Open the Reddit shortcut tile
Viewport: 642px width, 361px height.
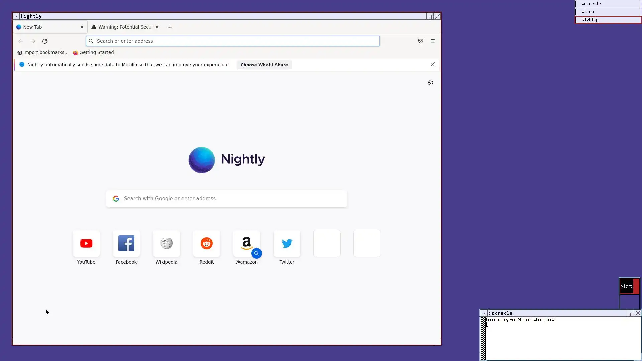point(207,244)
